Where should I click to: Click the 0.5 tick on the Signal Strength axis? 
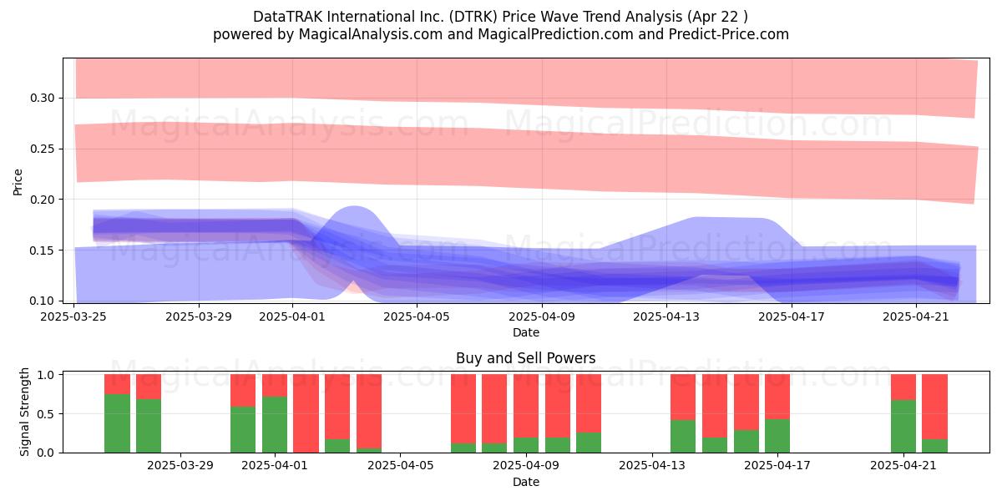(x=47, y=413)
